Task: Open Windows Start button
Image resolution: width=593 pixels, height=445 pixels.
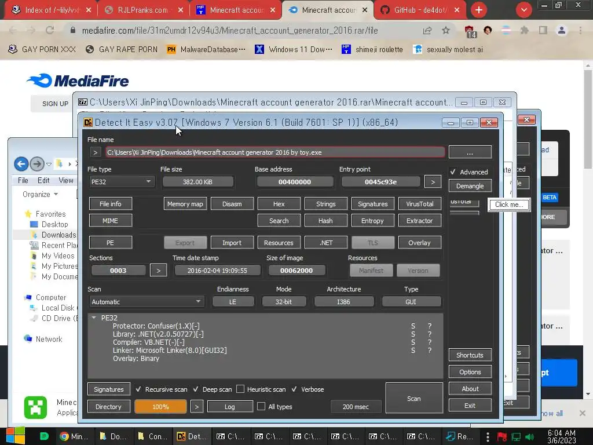Action: tap(15, 436)
